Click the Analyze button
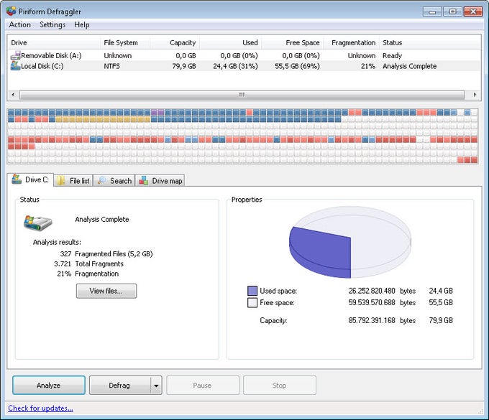The width and height of the screenshot is (489, 420). [49, 385]
